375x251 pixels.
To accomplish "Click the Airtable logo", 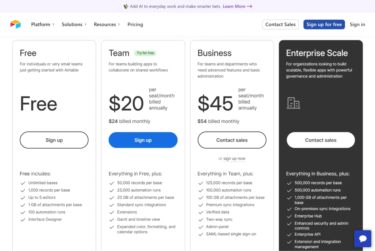I will pyautogui.click(x=15, y=24).
